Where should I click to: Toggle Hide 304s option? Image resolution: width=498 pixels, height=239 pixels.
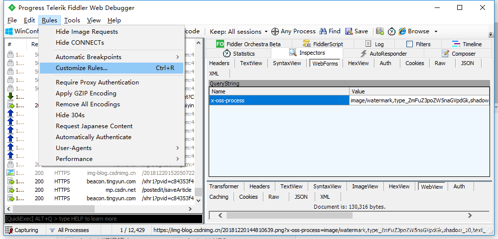112,115
